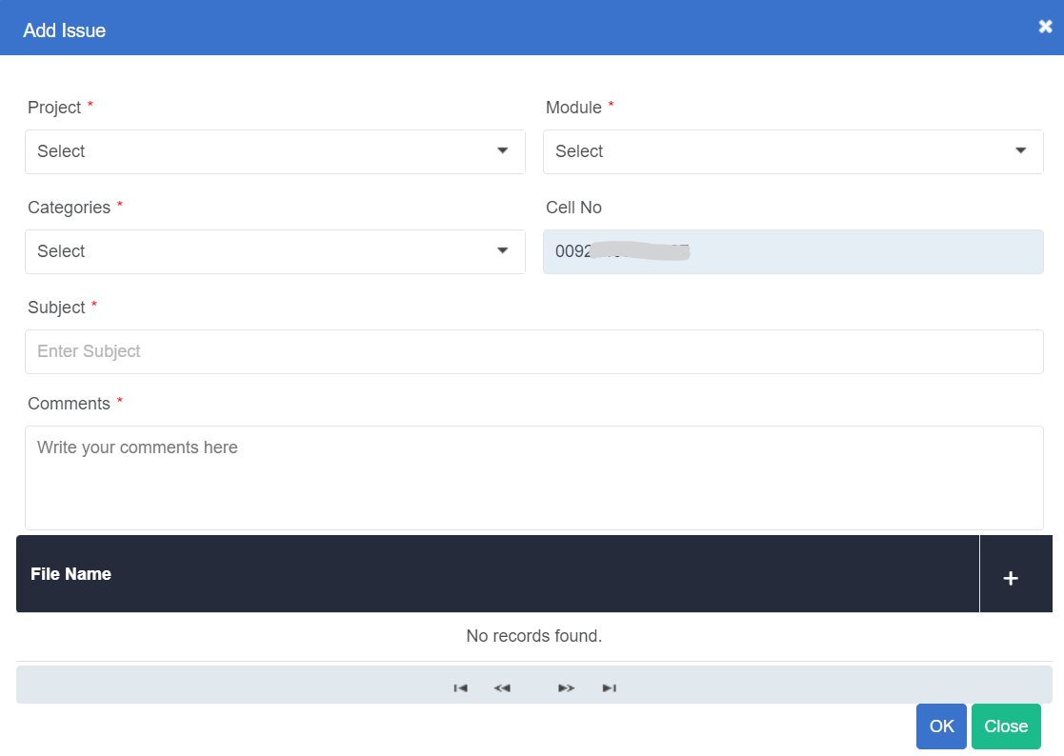Click the caret icon on the Project selector
Screen dimensions: 1064x756
tap(502, 151)
